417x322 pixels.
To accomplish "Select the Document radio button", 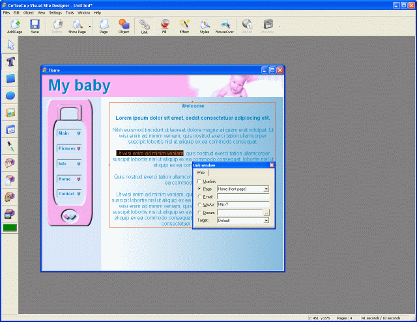I will 199,212.
